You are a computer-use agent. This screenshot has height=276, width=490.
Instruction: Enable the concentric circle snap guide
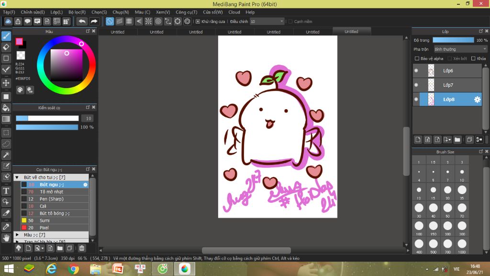click(158, 21)
